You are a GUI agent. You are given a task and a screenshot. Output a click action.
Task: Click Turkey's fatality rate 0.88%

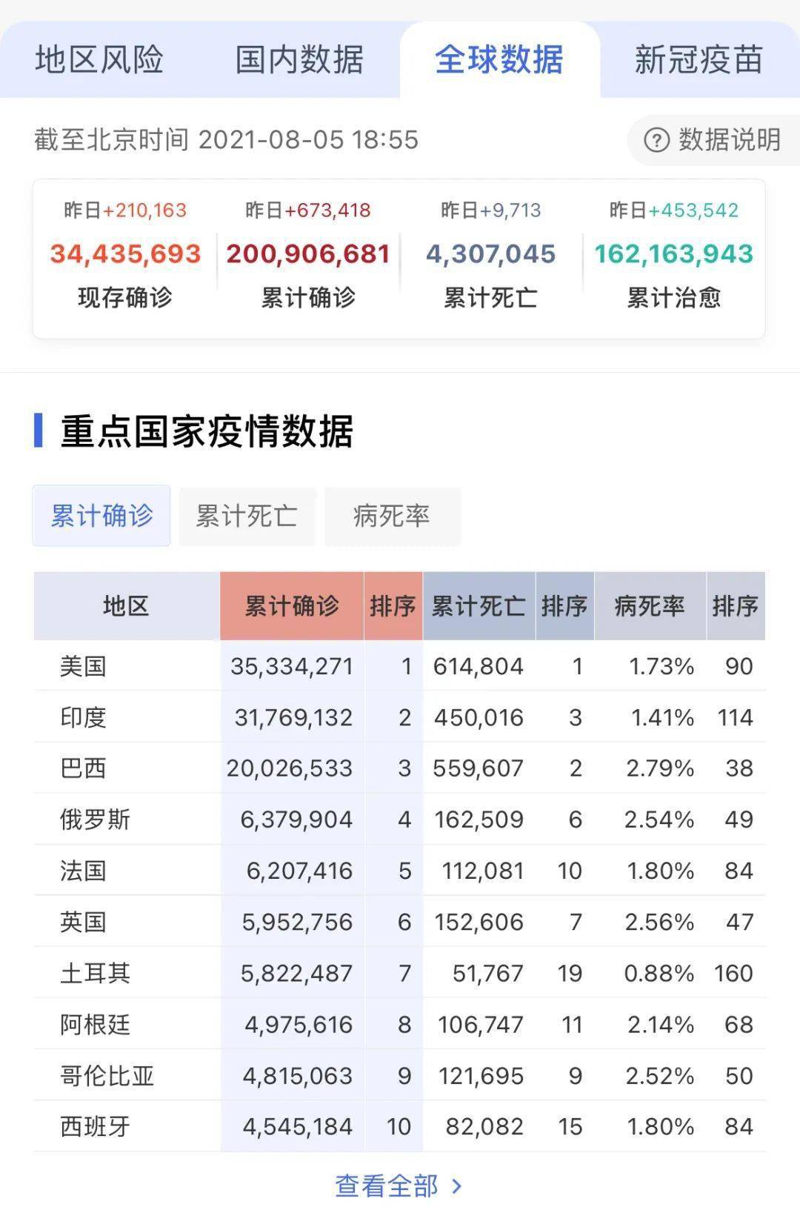click(x=659, y=973)
